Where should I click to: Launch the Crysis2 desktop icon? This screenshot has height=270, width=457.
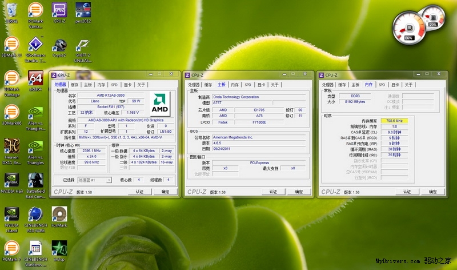[x=59, y=45]
